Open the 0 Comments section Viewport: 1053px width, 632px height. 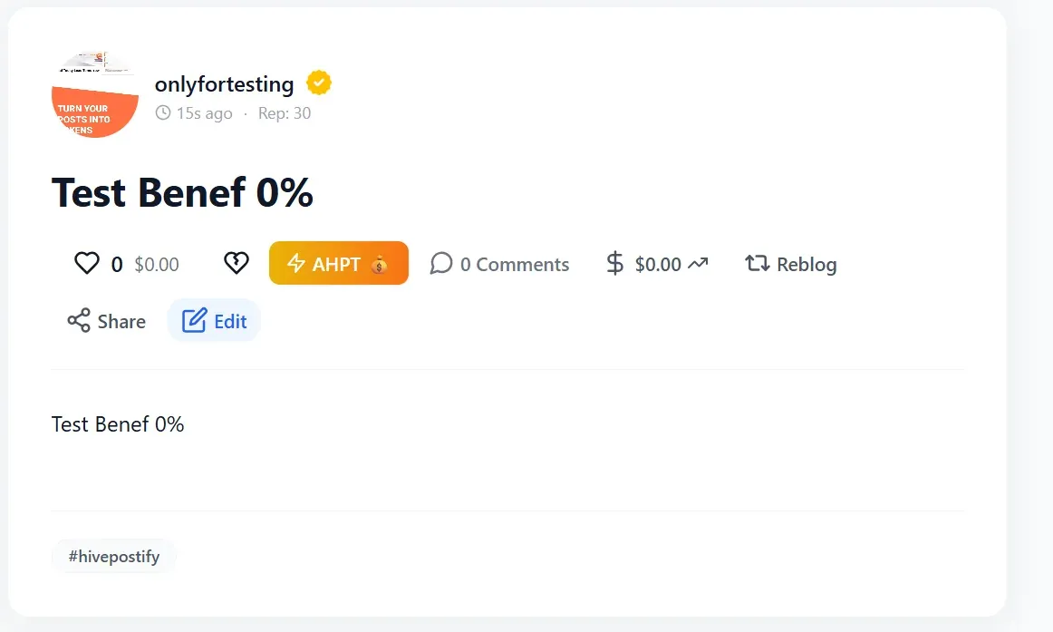point(499,264)
